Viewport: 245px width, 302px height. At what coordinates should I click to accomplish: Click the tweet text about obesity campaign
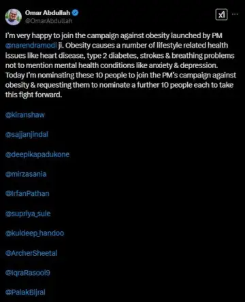click(120, 65)
